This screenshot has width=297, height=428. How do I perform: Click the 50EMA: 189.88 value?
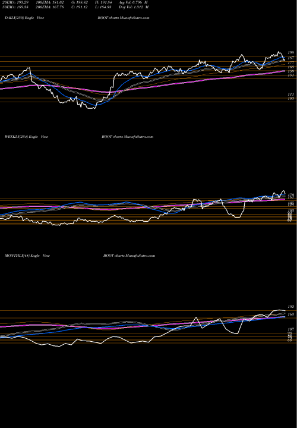17,7
